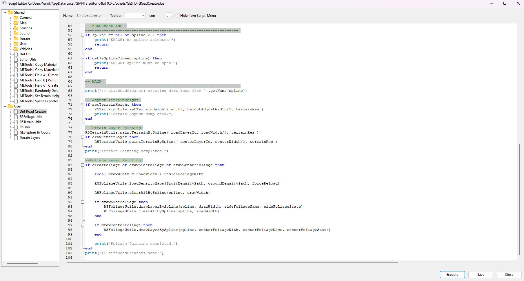Open the icon browse ellipsis button

click(x=169, y=16)
